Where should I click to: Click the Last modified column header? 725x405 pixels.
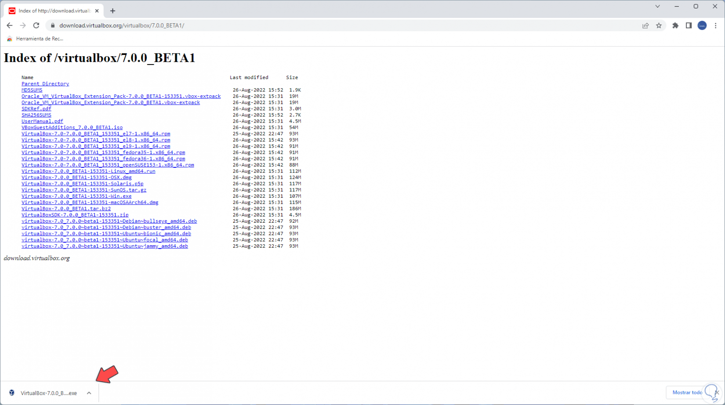coord(249,77)
